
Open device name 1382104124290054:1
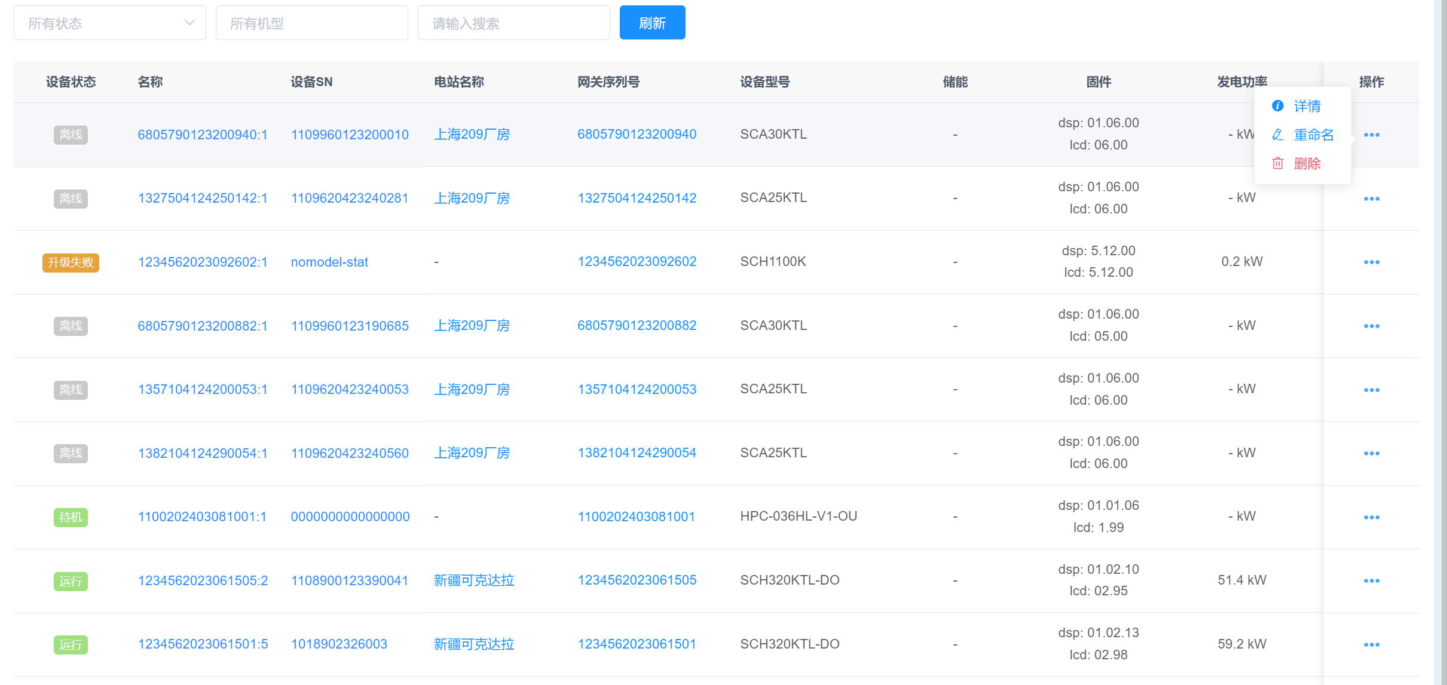203,453
